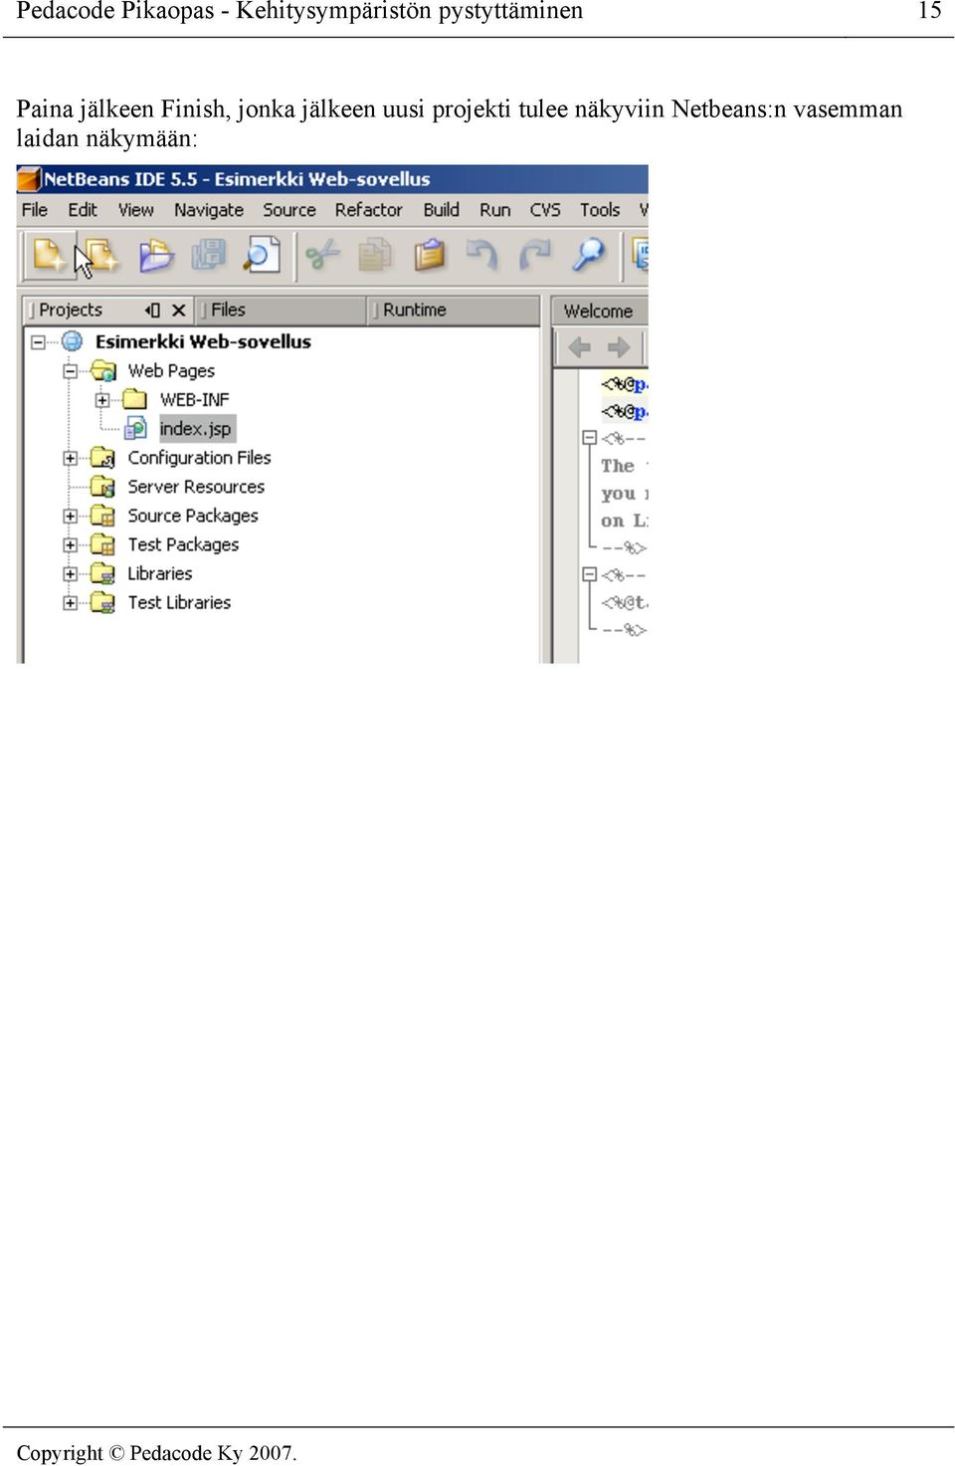Select the Server Resources label
The width and height of the screenshot is (955, 1466).
pyautogui.click(x=197, y=487)
